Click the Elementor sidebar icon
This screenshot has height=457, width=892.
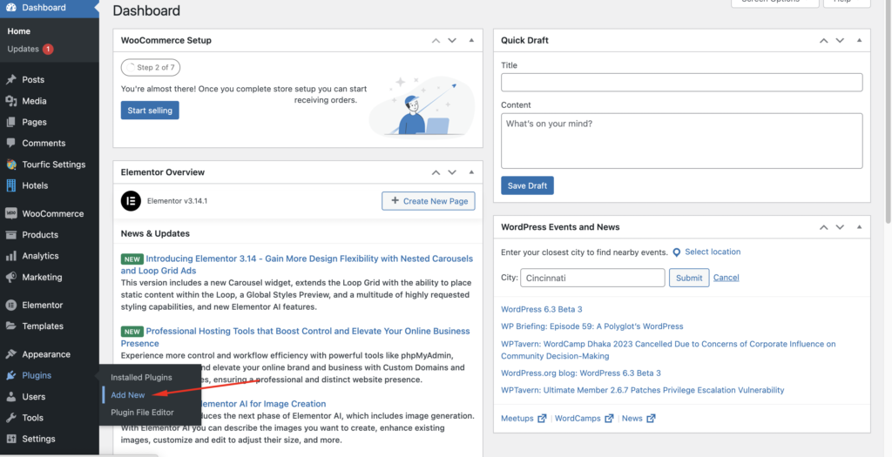click(10, 305)
